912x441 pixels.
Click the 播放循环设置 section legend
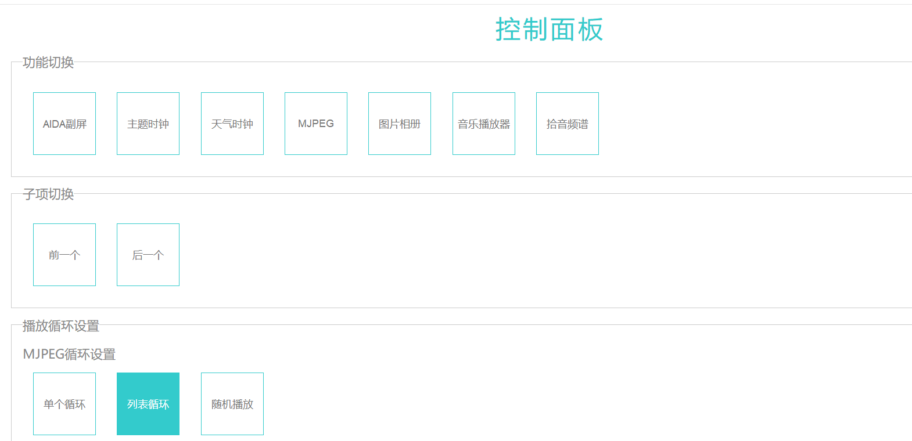[61, 326]
